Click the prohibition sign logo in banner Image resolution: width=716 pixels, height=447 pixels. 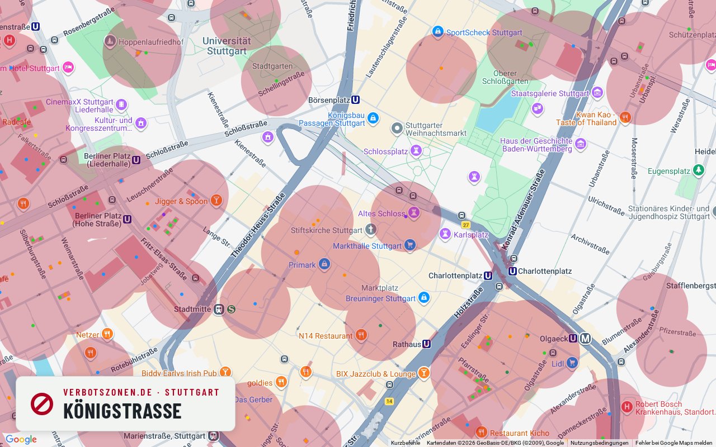coord(42,403)
